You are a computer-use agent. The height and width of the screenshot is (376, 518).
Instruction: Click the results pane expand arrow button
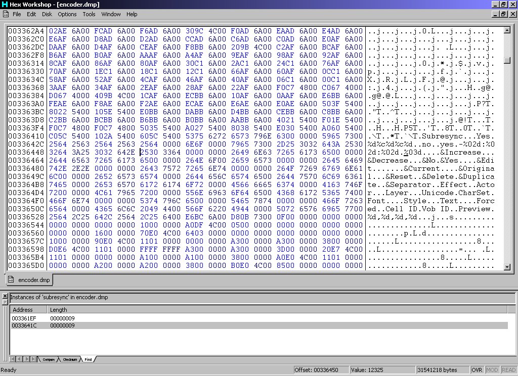pos(5,302)
